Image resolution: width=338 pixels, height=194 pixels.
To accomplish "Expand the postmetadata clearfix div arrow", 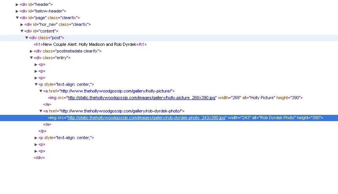I will (x=31, y=51).
